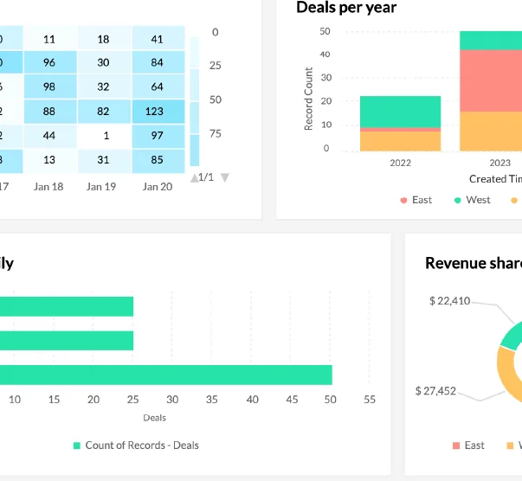Toggle West series label in bar chart legend
This screenshot has height=481, width=522.
pos(478,200)
